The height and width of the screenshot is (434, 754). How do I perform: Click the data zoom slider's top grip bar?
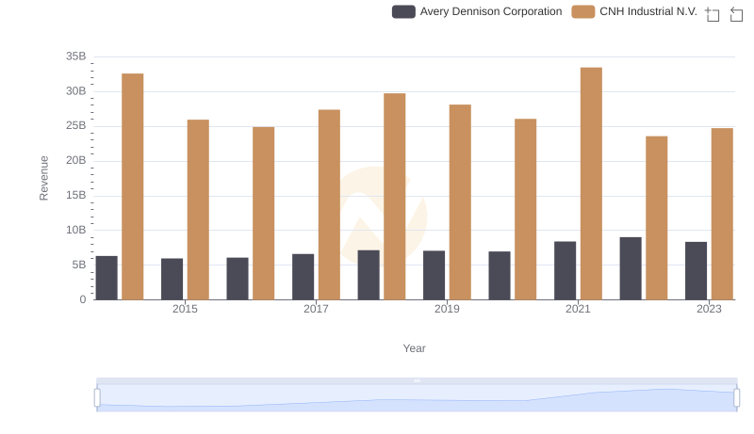pyautogui.click(x=417, y=380)
